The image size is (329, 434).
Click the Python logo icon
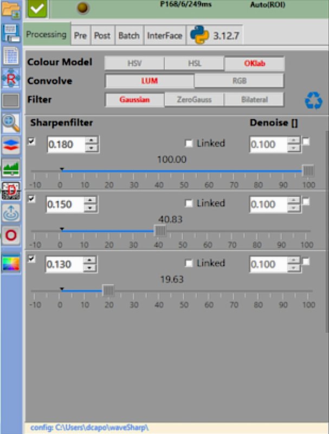(199, 35)
